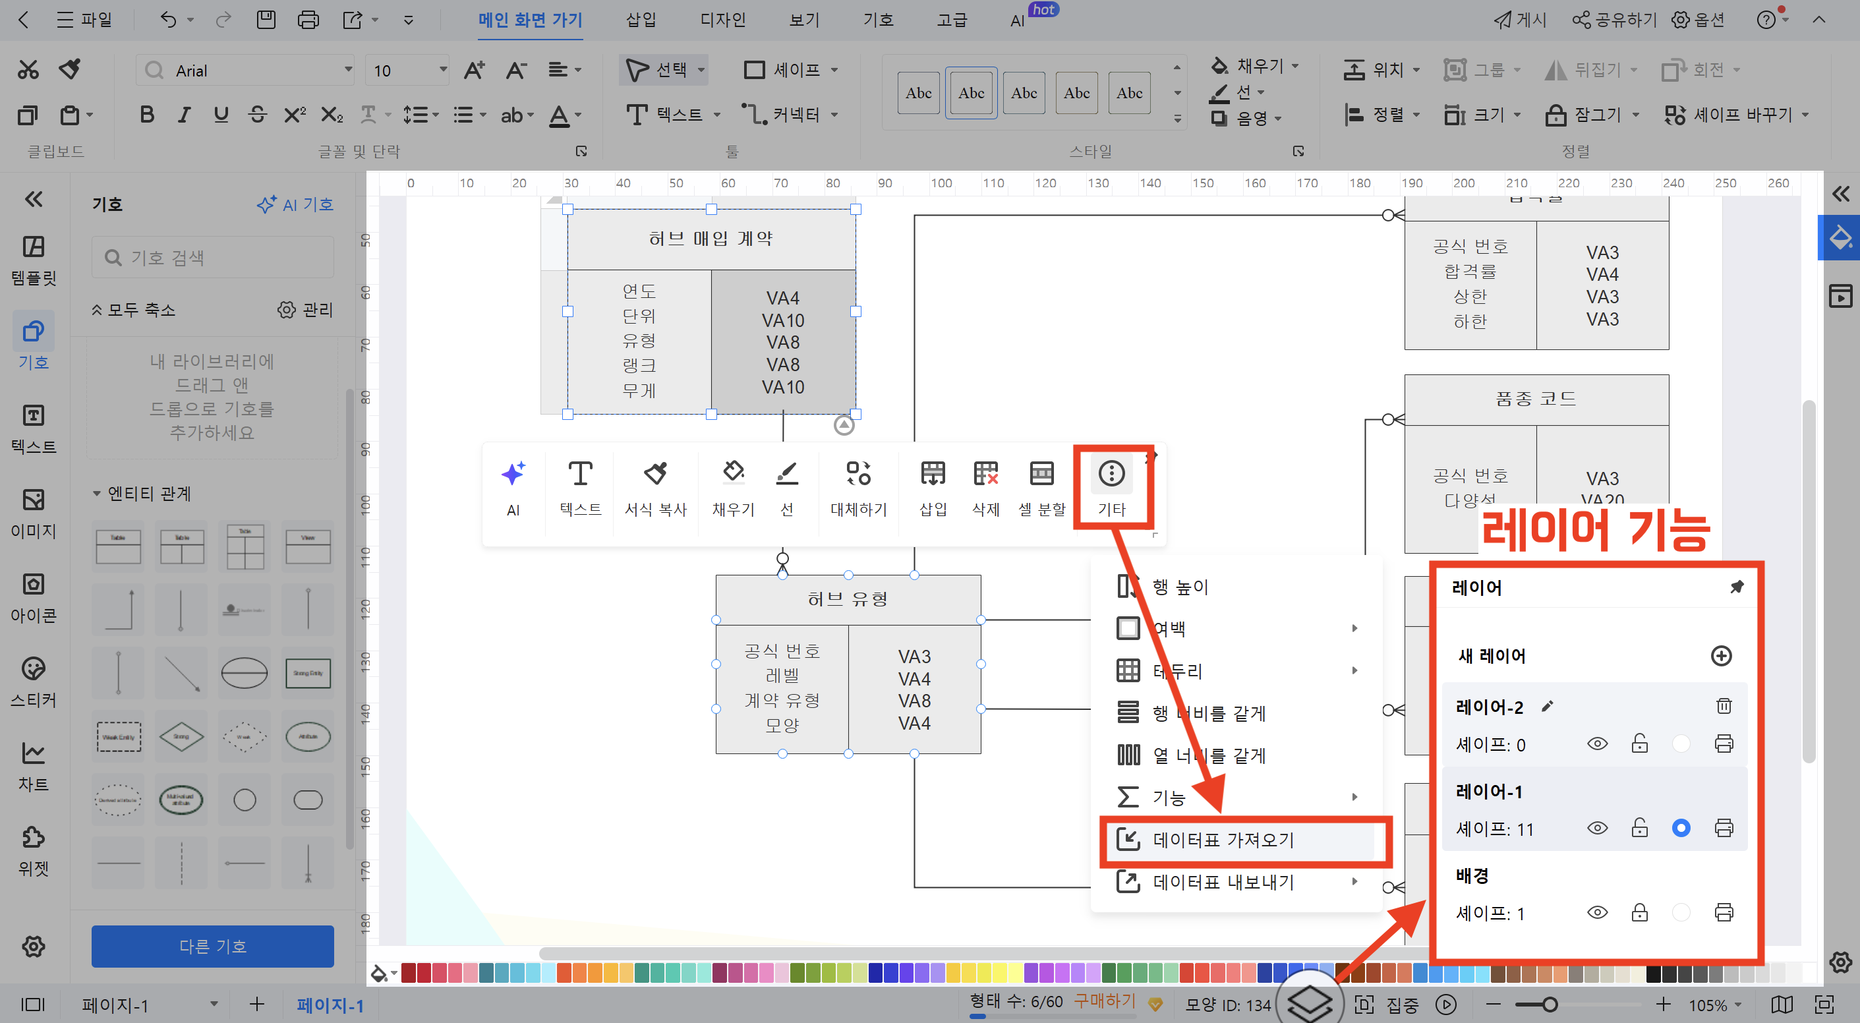
Task: Collapse the 엔티티 관계 section
Action: [x=98, y=494]
